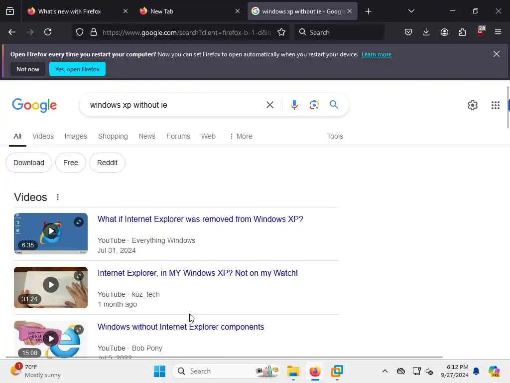Apply the Free suggestion chip
Image resolution: width=510 pixels, height=383 pixels.
tap(71, 163)
